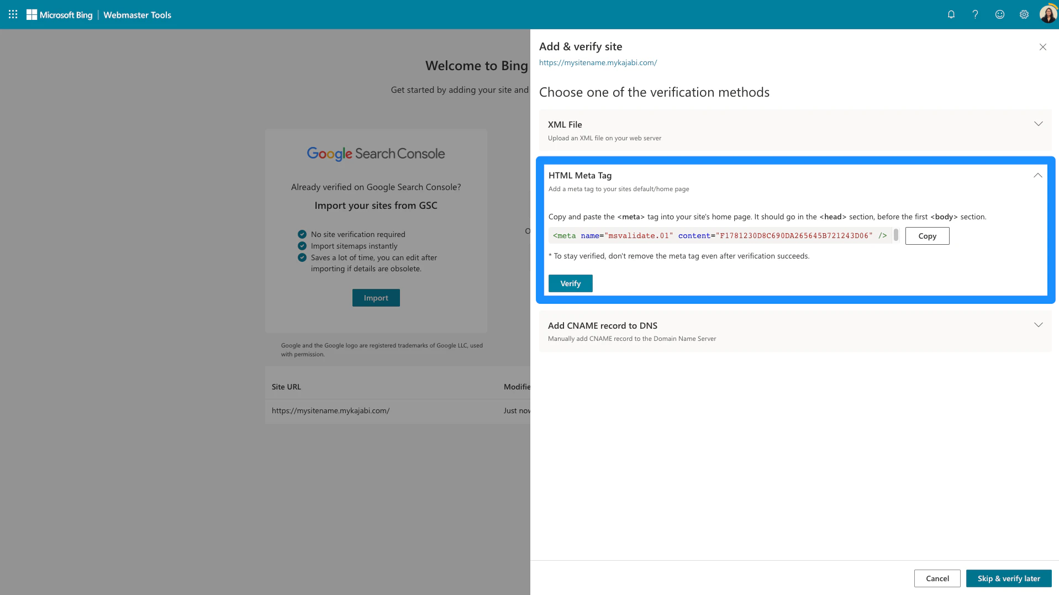Open Webmaster Tools settings gear
The height and width of the screenshot is (595, 1059).
coord(1024,14)
